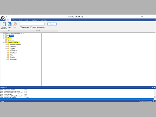This screenshot has height=117, width=156.
Task: Click the Stop icon in the ribbon
Action: point(15,24)
